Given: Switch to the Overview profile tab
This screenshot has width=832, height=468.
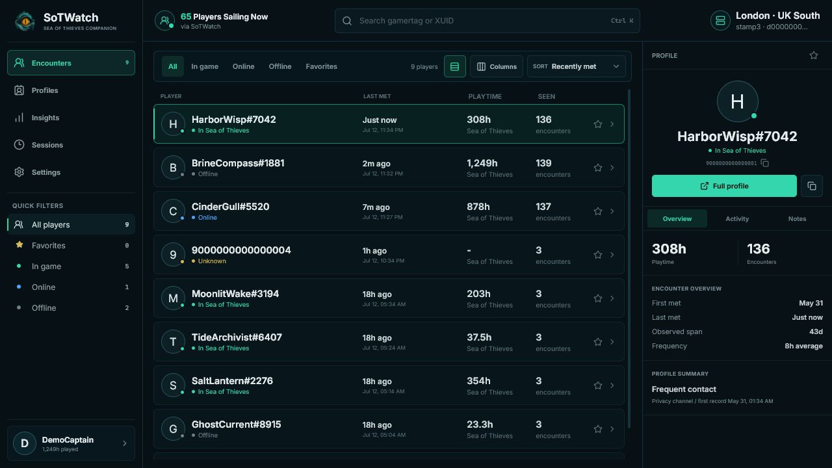Looking at the screenshot, I should [x=677, y=219].
